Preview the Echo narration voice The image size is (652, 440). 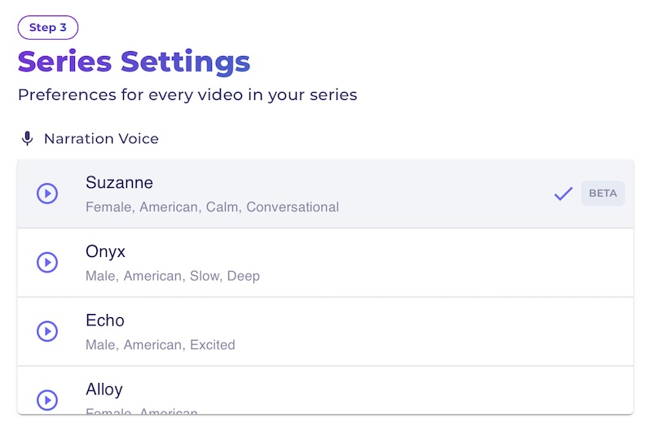[x=47, y=331]
